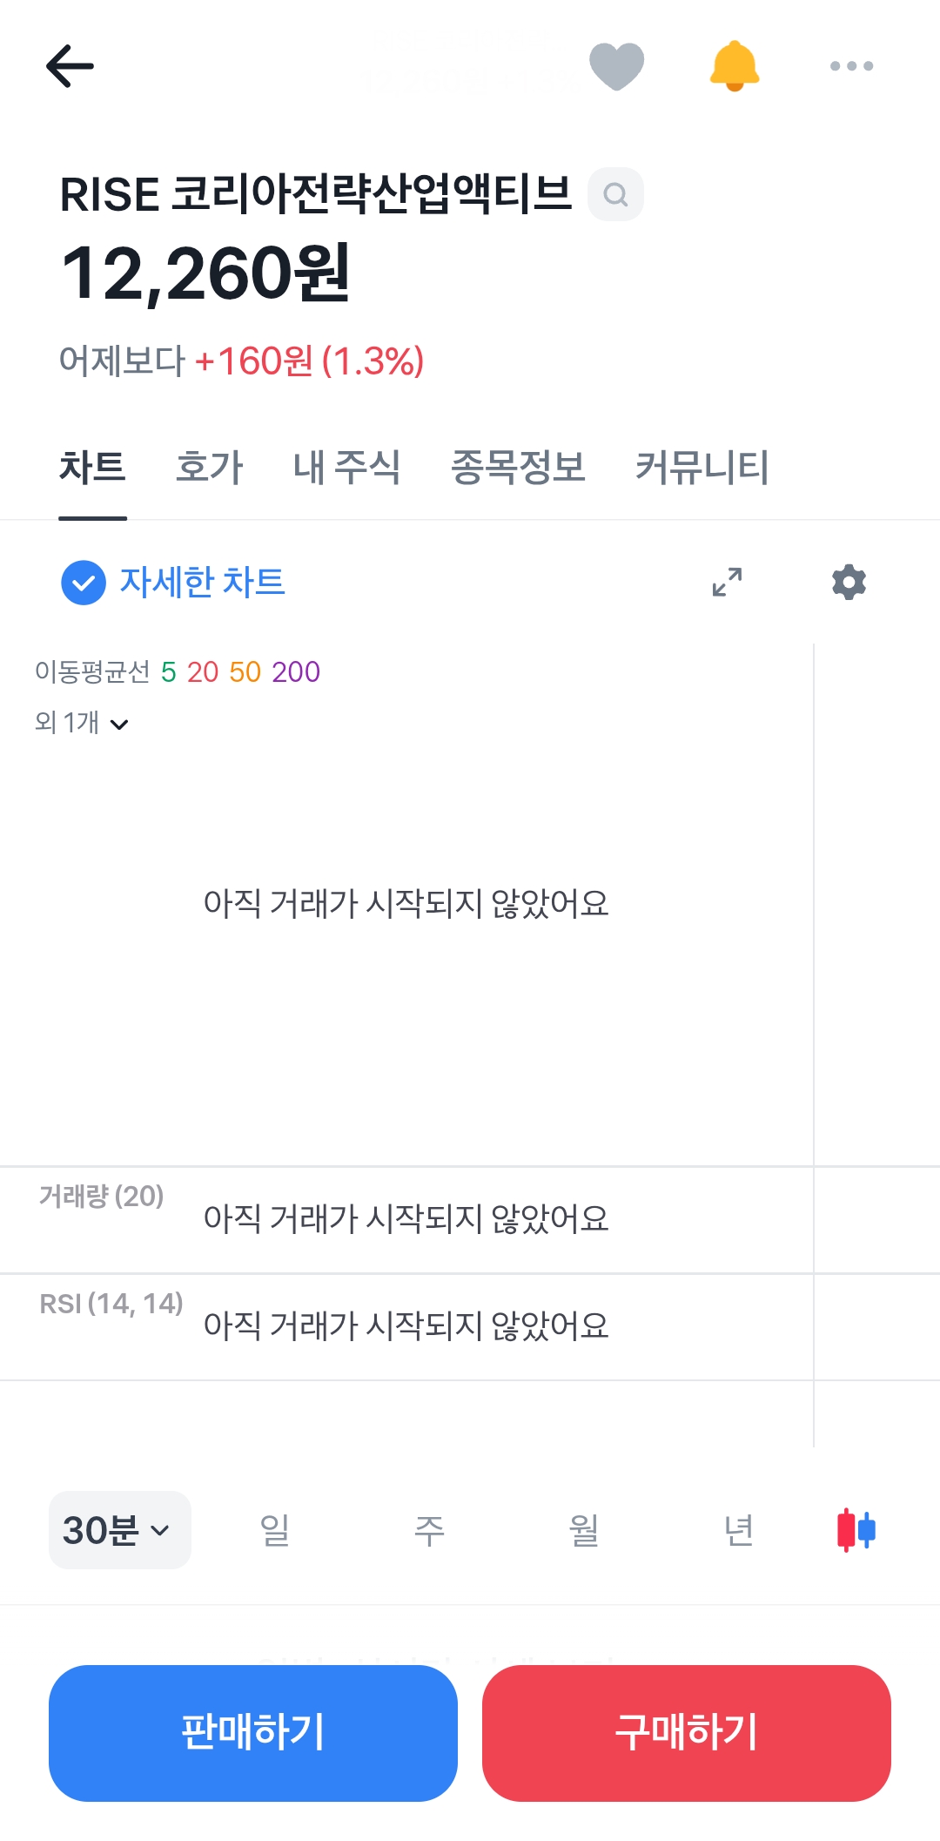Open price alerts via bell icon

pos(735,66)
